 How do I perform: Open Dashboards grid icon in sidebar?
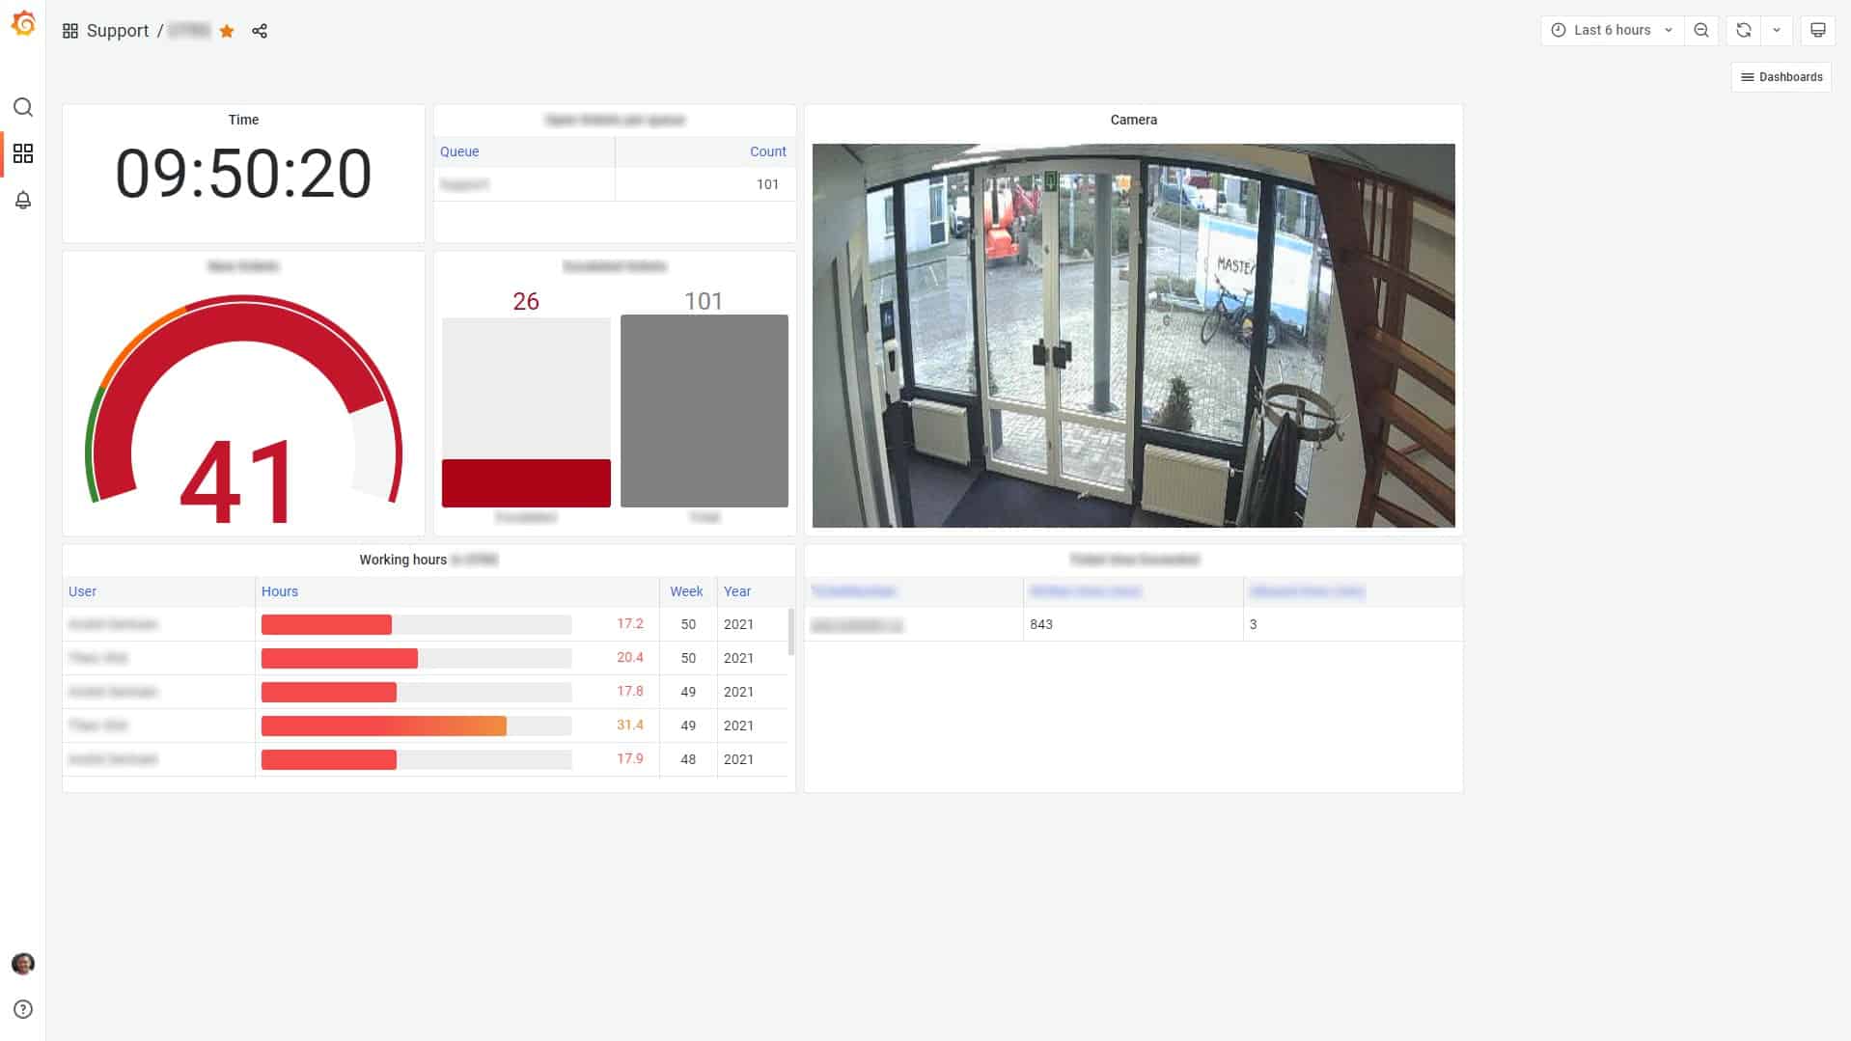[23, 153]
